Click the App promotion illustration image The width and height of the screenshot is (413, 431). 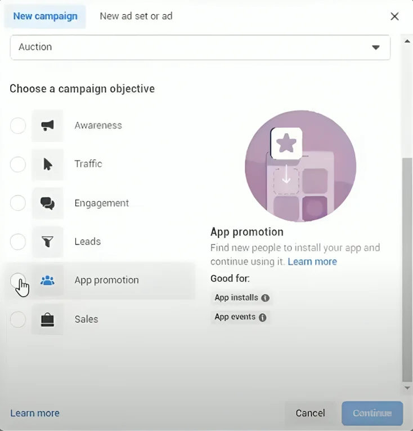[300, 166]
